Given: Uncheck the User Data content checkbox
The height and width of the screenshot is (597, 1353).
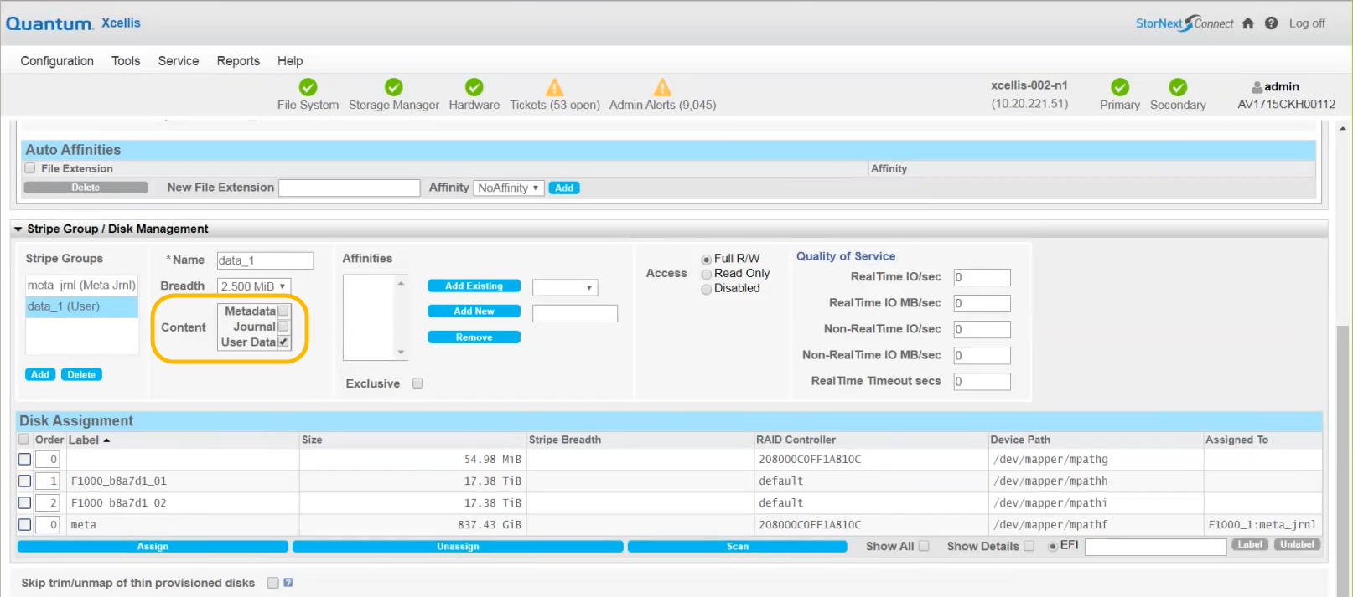Looking at the screenshot, I should (x=283, y=342).
